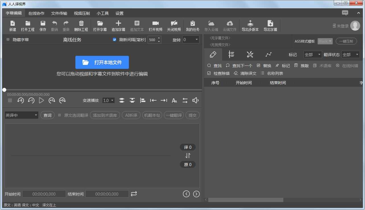Click 替换 replace tool

pyautogui.click(x=264, y=65)
